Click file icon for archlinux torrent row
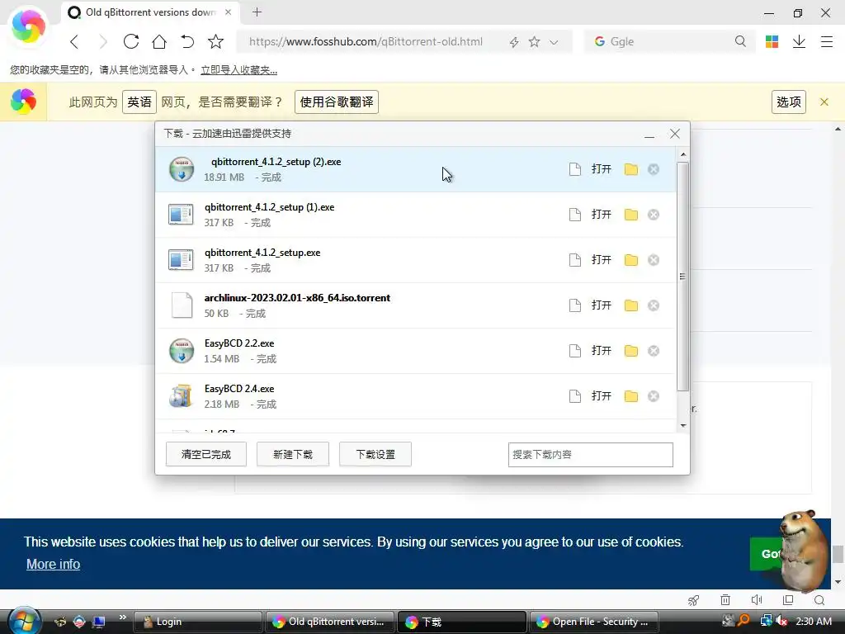Viewport: 845px width, 634px height. pyautogui.click(x=575, y=305)
